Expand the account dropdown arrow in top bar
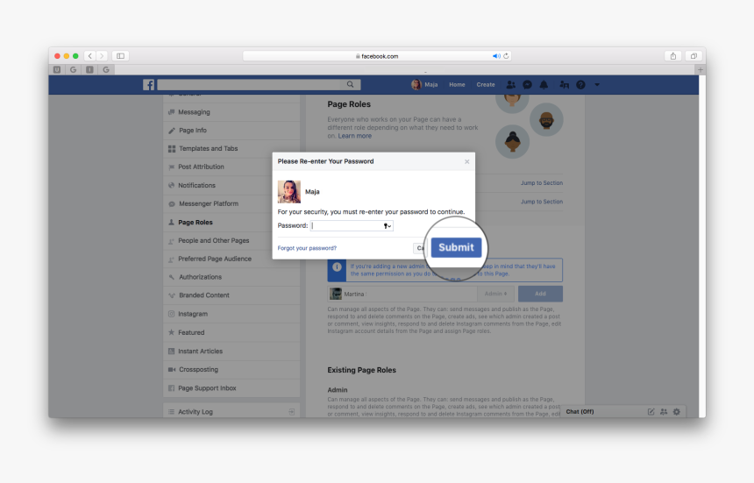 tap(597, 84)
